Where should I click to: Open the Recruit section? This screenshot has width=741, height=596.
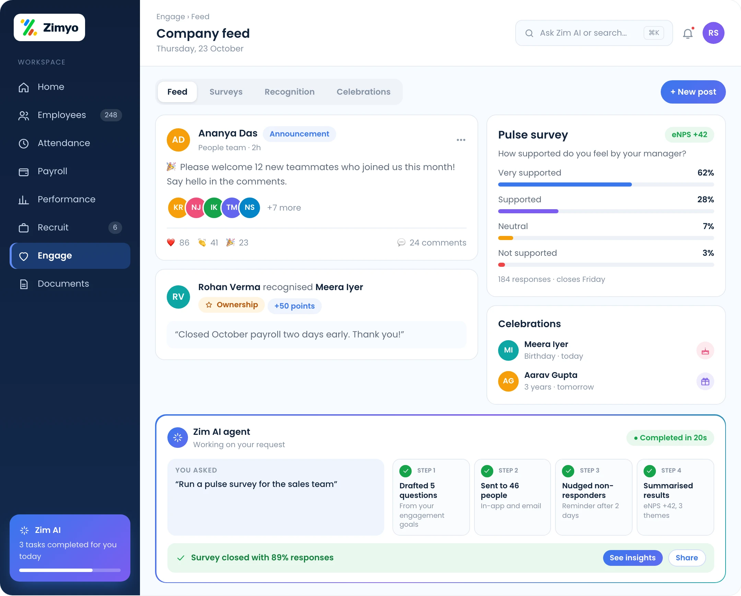(70, 227)
